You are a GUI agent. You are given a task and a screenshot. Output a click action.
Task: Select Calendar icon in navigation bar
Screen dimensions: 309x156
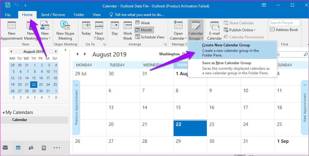tap(18, 147)
